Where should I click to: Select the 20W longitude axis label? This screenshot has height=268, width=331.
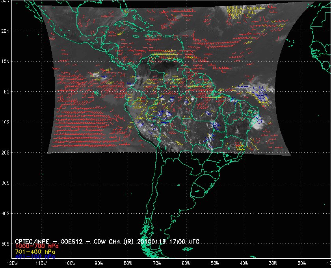[x=302, y=263]
